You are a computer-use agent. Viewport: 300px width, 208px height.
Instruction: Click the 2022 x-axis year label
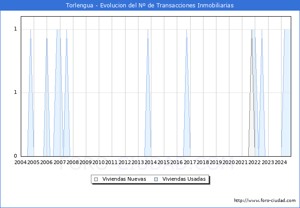click(254, 162)
